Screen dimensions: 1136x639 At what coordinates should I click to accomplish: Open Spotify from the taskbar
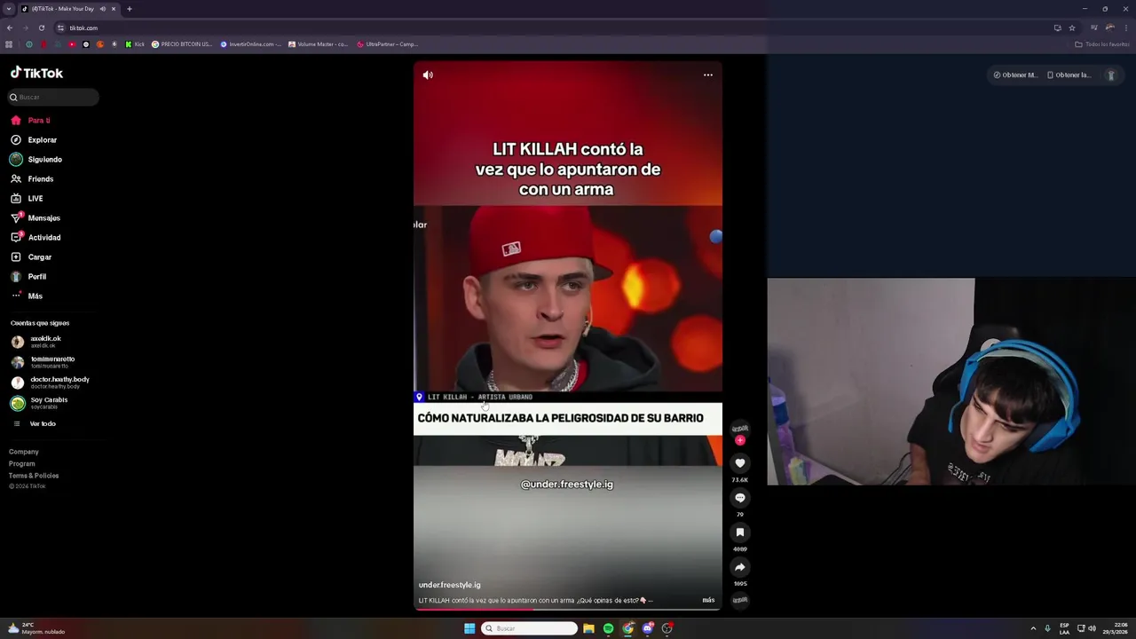(x=608, y=628)
